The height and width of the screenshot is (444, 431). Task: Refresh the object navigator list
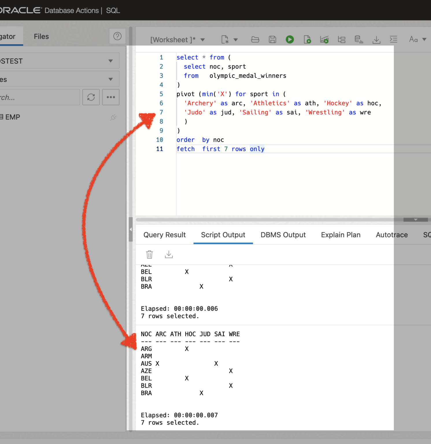(x=91, y=97)
